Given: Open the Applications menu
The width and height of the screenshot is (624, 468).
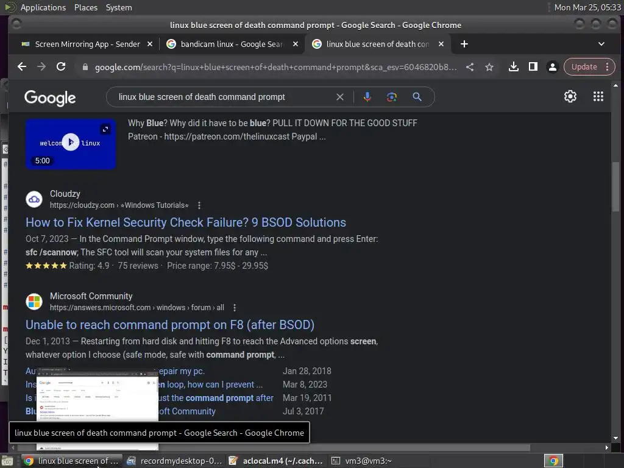Looking at the screenshot, I should [43, 7].
